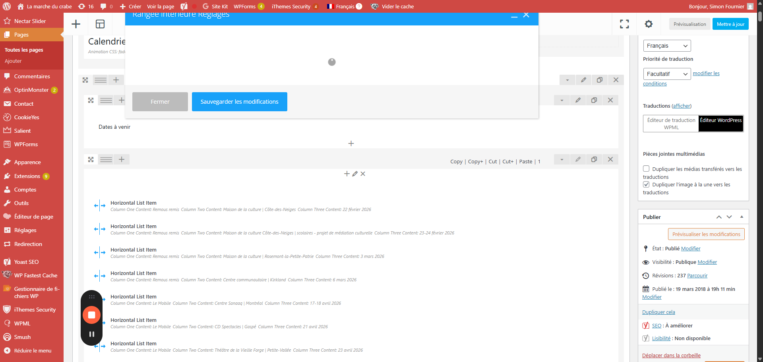Screen dimensions: 763x362
Task: Pause the screen recording
Action: pos(91,334)
